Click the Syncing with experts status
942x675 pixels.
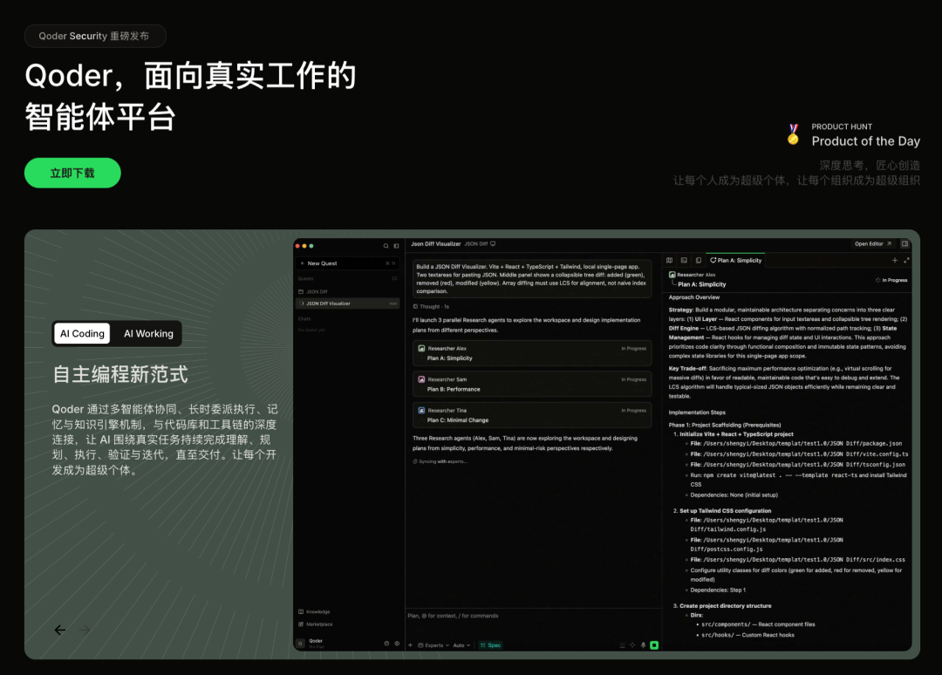(x=440, y=462)
